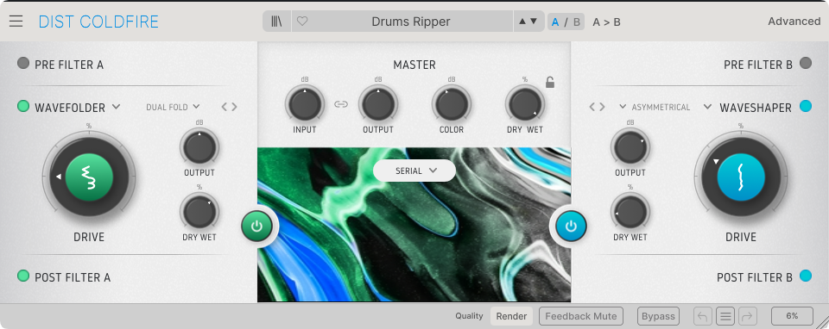Open the hamburger main menu
The height and width of the screenshot is (329, 829).
[16, 21]
